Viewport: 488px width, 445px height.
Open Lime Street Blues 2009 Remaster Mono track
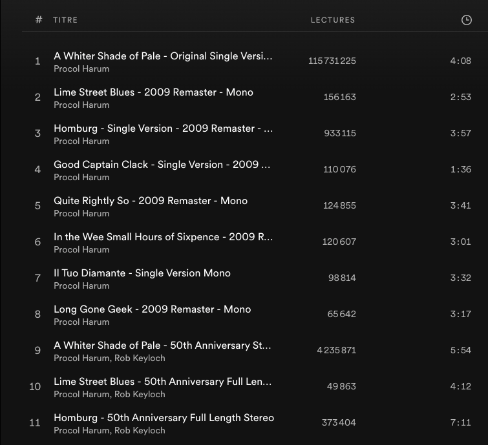coord(153,92)
